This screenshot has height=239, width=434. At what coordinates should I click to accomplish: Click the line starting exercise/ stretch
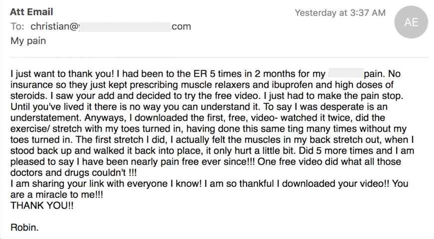208,128
